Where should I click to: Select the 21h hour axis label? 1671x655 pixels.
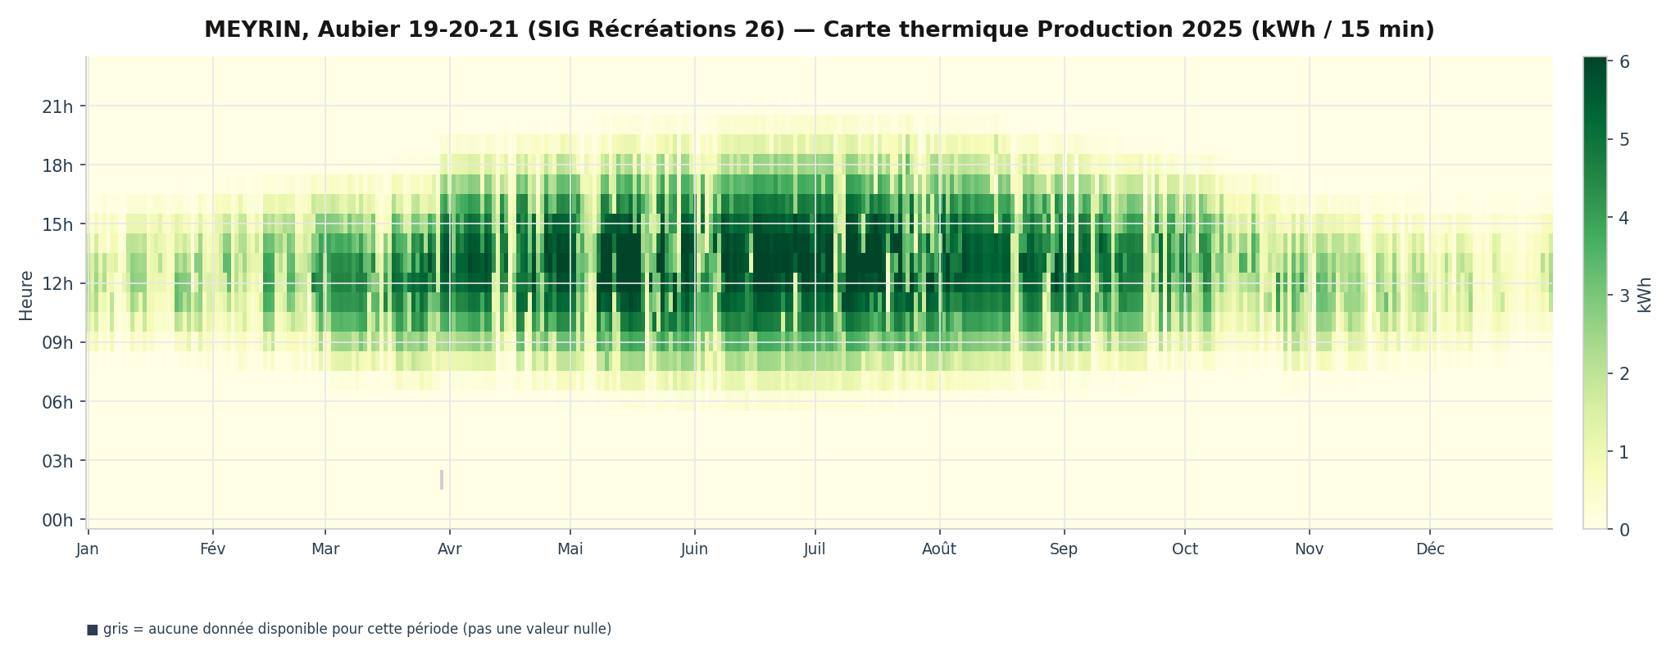pos(57,106)
